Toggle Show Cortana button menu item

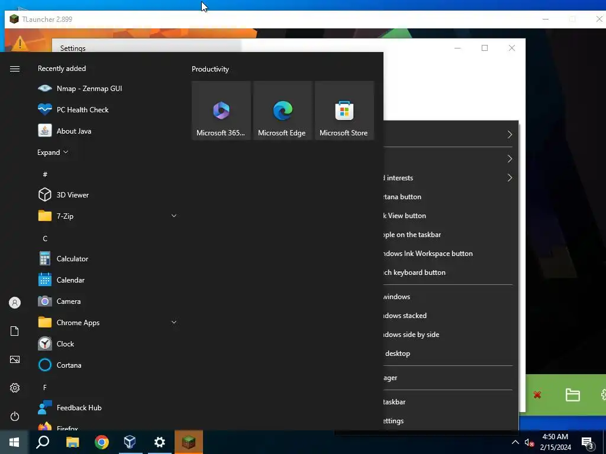tap(450, 196)
